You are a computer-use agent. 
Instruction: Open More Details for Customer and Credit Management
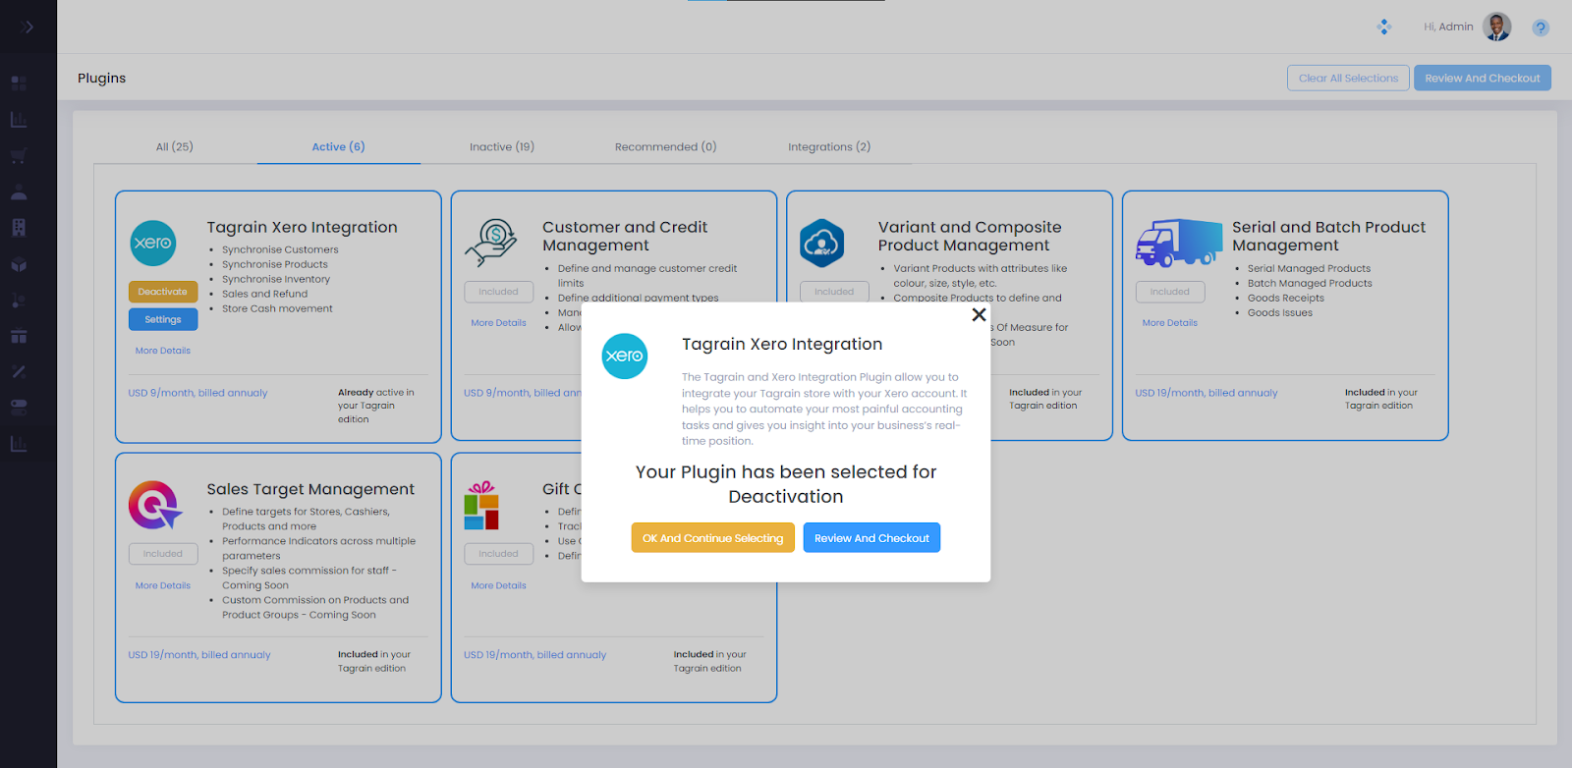pos(498,323)
